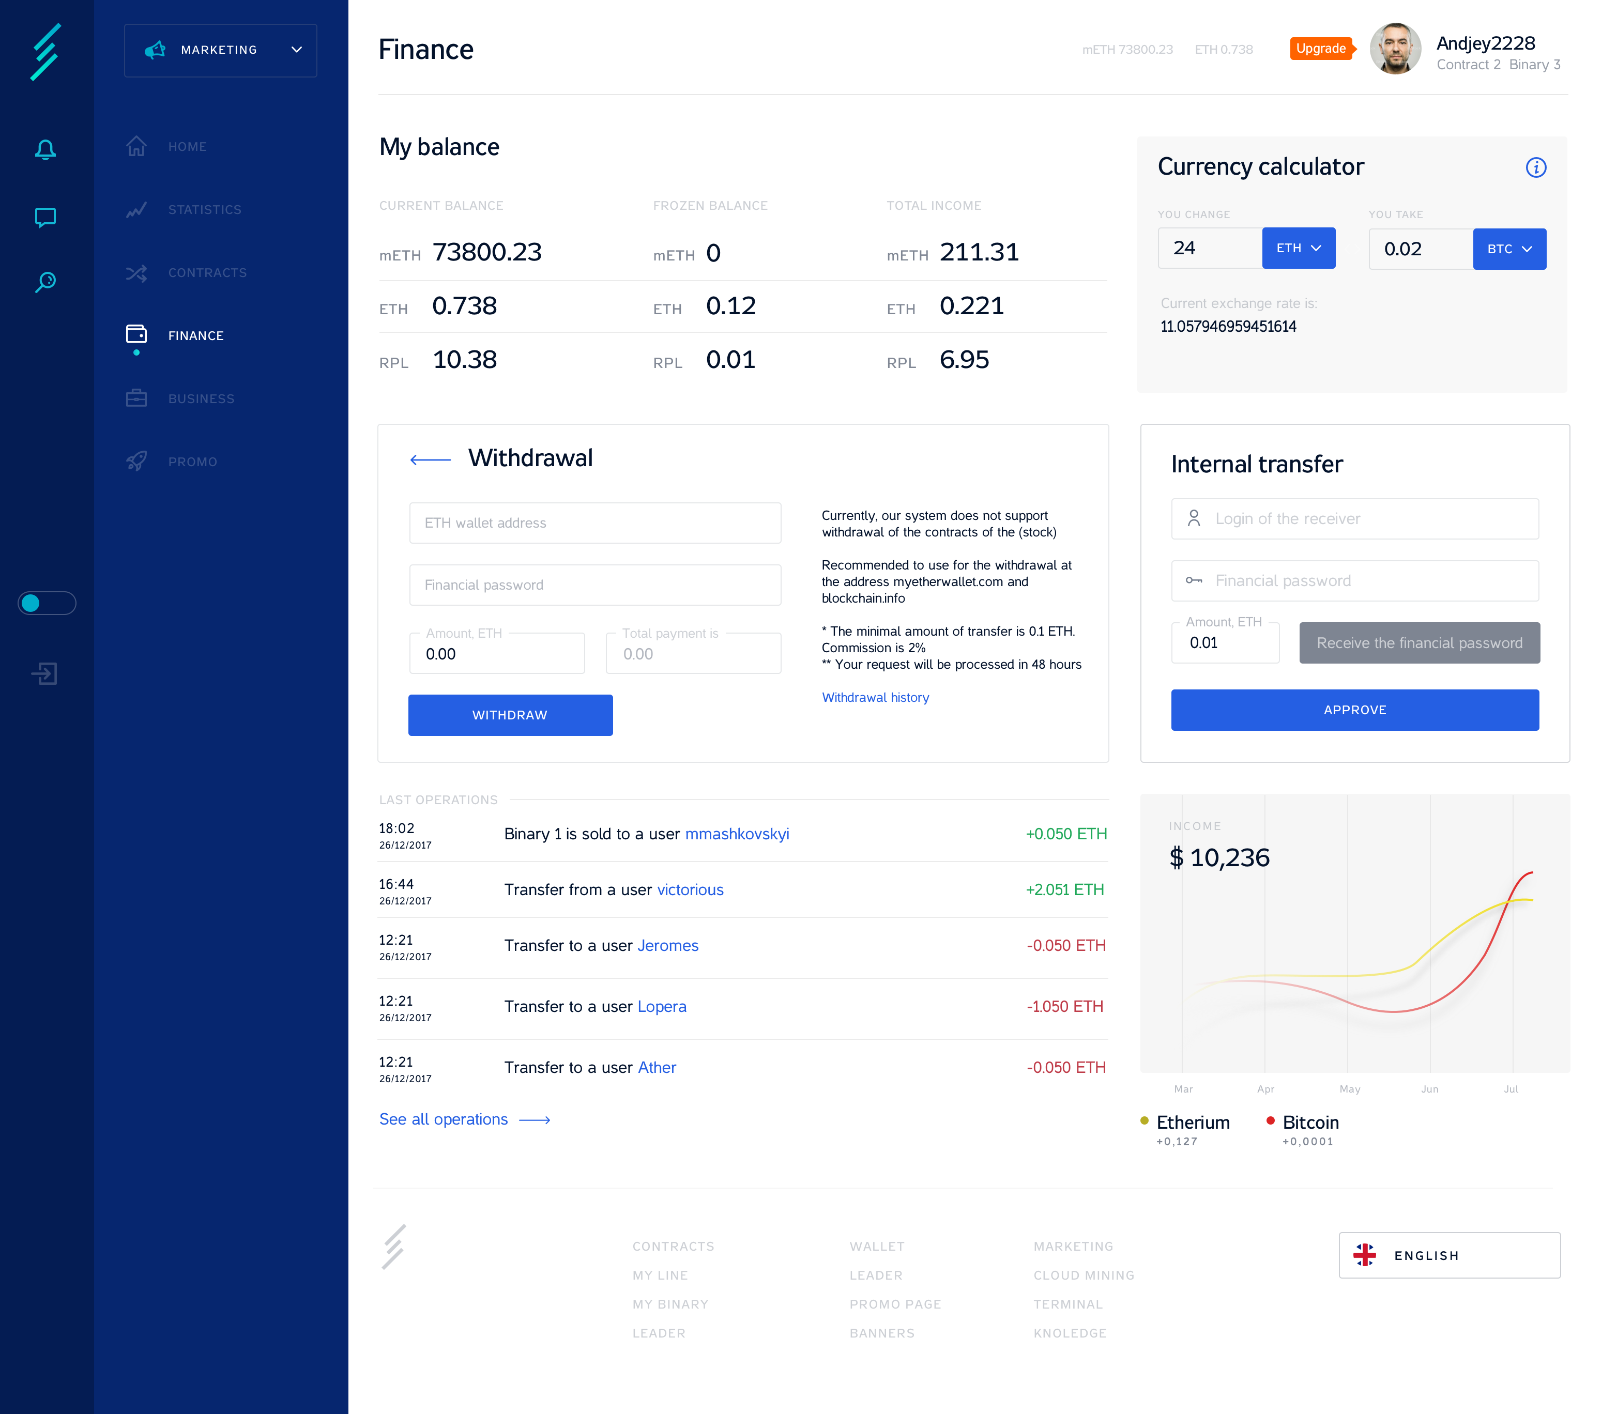Click the logout icon in left rail
Viewport: 1617px width, 1414px height.
point(45,673)
